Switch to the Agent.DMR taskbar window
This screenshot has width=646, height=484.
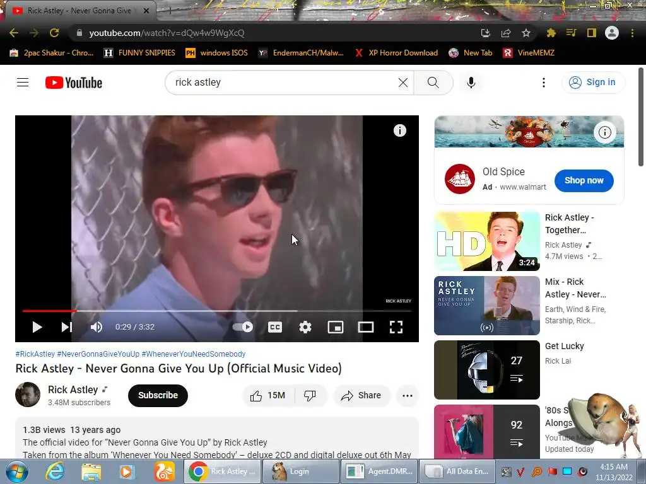pyautogui.click(x=380, y=471)
